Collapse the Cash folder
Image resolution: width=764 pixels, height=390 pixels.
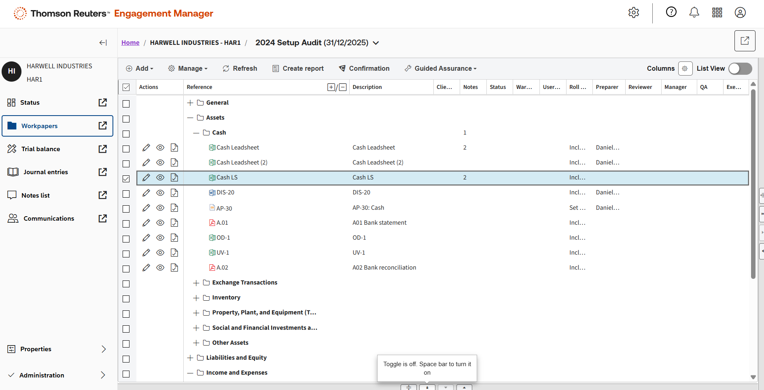(x=196, y=133)
